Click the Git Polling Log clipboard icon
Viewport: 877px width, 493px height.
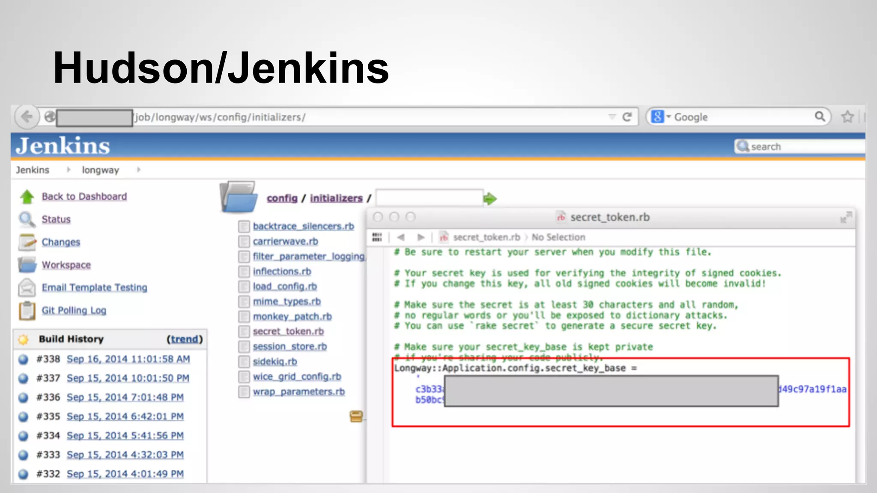coord(27,311)
